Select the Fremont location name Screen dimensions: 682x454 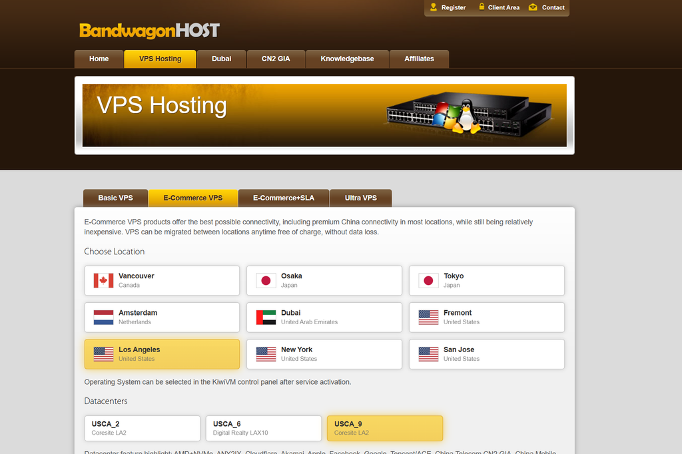[x=458, y=313]
